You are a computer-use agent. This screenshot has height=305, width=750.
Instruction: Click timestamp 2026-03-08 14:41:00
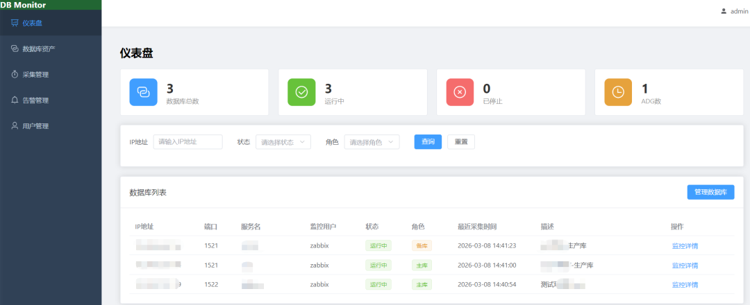486,265
